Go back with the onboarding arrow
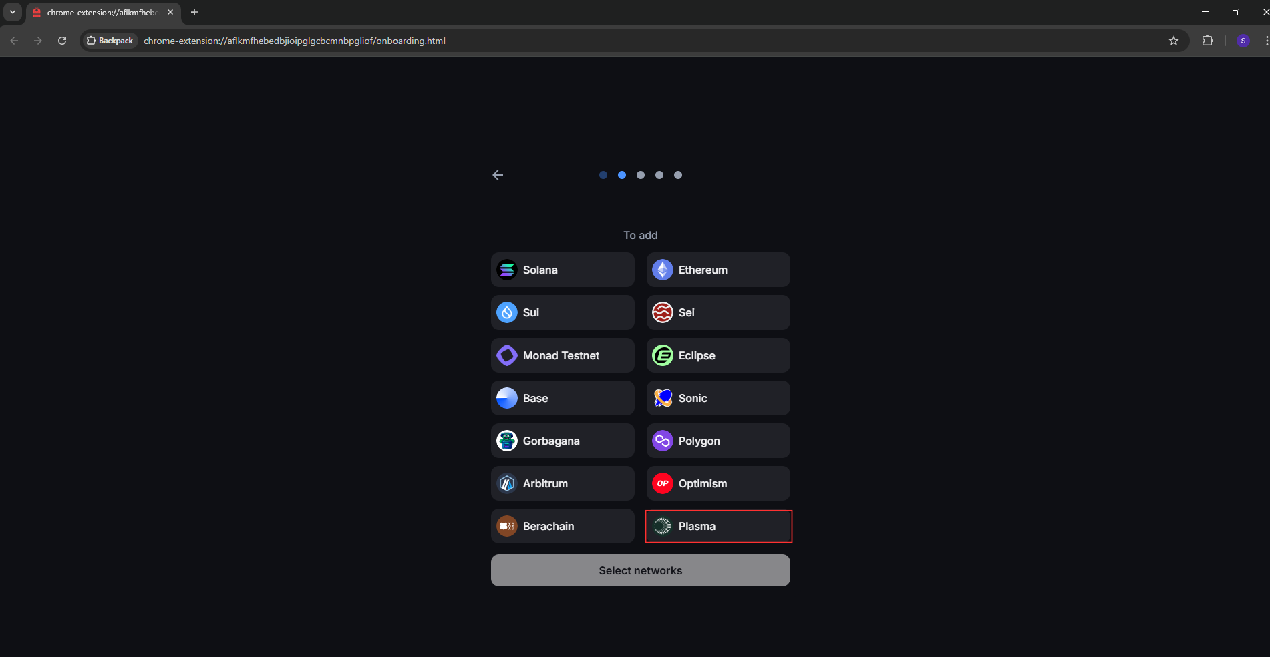Viewport: 1270px width, 657px height. coord(498,175)
